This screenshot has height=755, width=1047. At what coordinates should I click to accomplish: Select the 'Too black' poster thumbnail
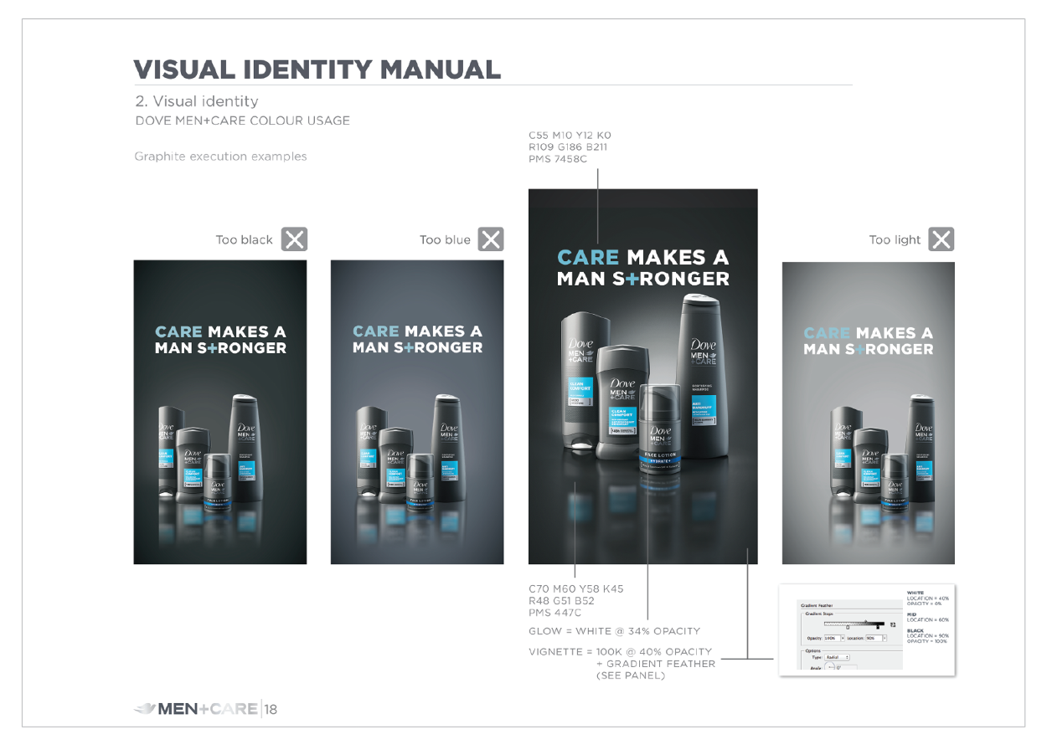[x=218, y=410]
